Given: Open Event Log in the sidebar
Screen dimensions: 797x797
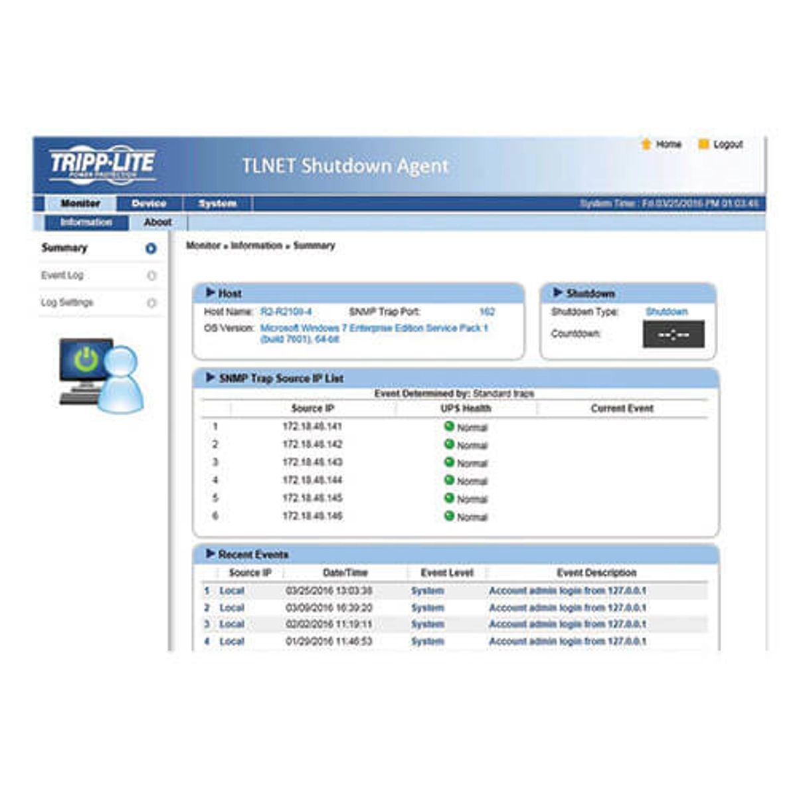Looking at the screenshot, I should (x=62, y=275).
